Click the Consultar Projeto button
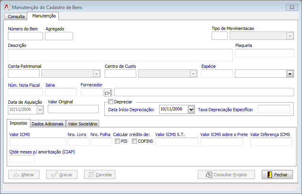Image resolution: width=302 pixels, height=194 pixels. (225, 175)
